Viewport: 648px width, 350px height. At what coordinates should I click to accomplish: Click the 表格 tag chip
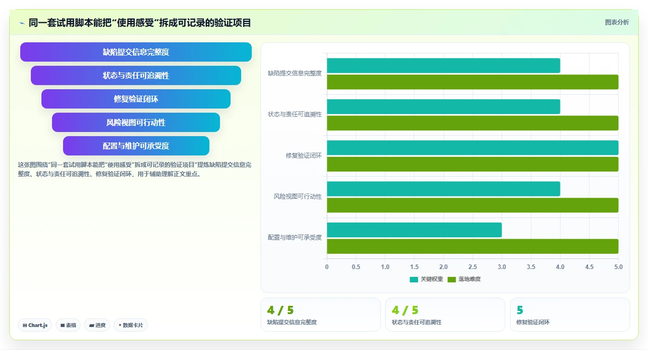(68, 325)
